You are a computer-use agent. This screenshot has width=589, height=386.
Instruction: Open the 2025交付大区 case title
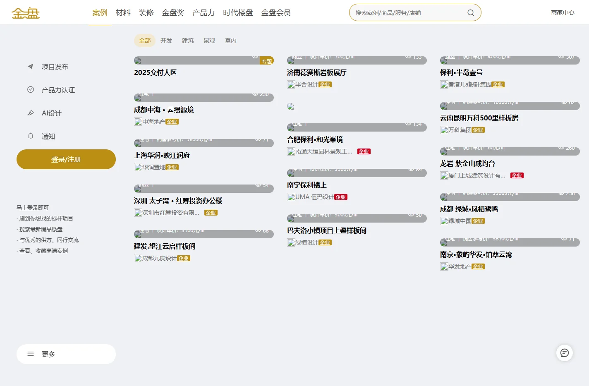click(156, 72)
